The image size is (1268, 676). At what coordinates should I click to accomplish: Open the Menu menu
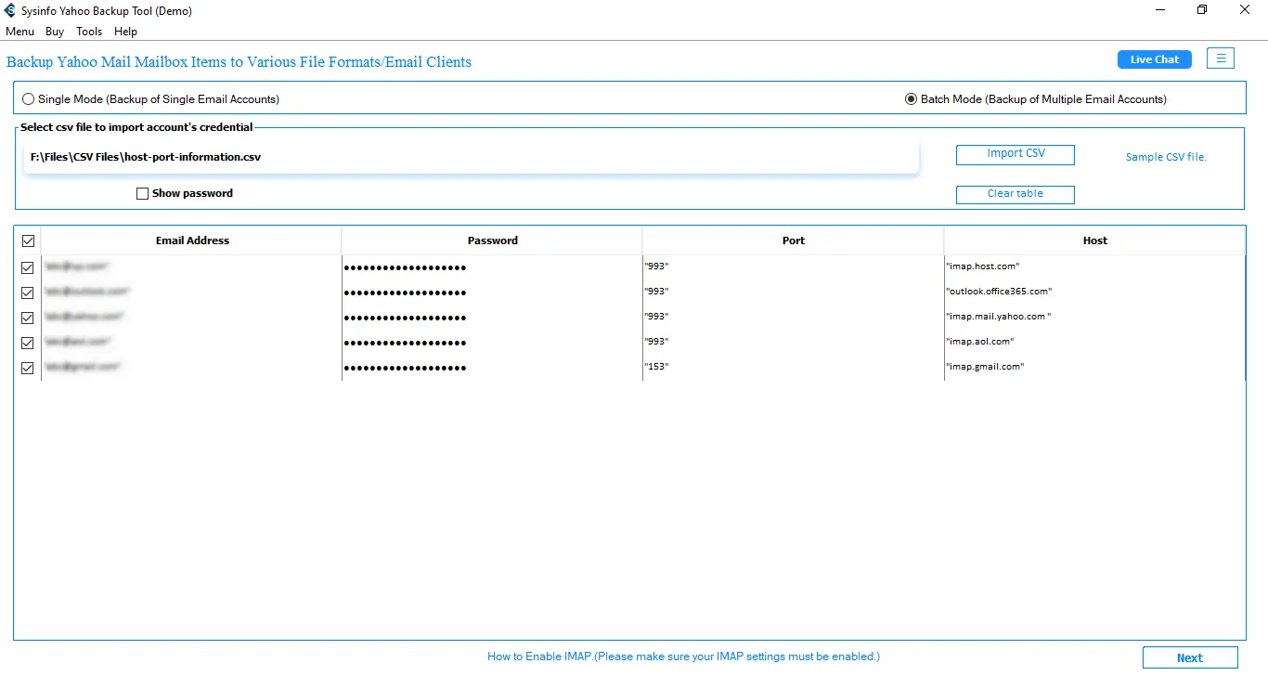click(19, 32)
